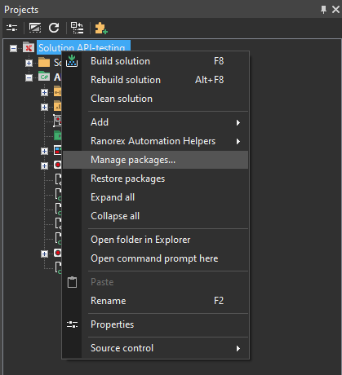Click the Properties icon in context menu
The image size is (342, 375).
point(72,324)
